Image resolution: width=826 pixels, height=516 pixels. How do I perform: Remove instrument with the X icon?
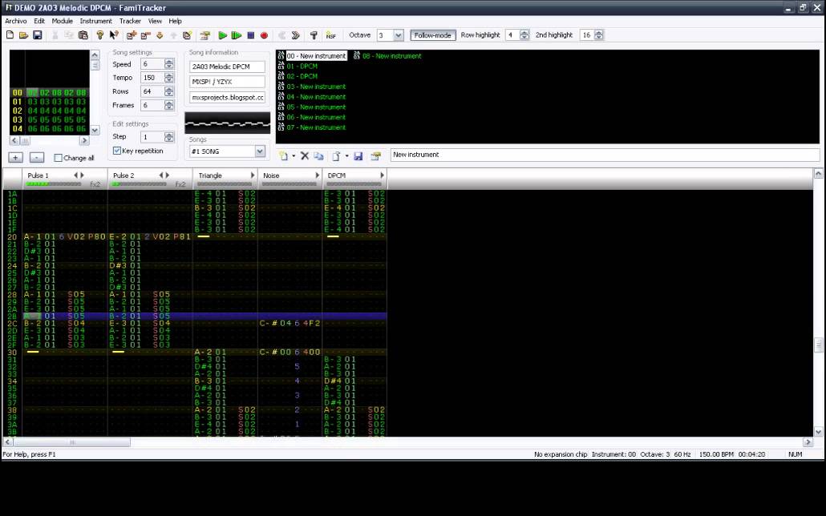pos(305,156)
